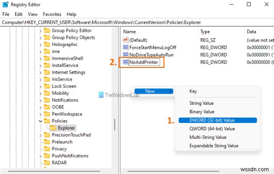Click the open Explorer folder icon
Viewport: 274px width, 174px height.
53,128
